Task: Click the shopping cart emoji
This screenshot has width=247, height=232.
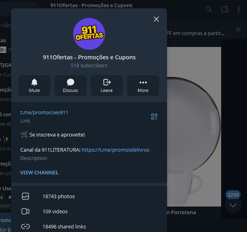Action: click(24, 135)
